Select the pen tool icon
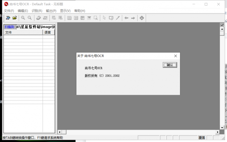Screen dimensions: 227x142 [118, 18]
